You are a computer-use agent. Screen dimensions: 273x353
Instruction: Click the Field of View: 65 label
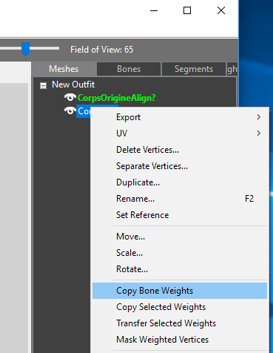tap(101, 50)
